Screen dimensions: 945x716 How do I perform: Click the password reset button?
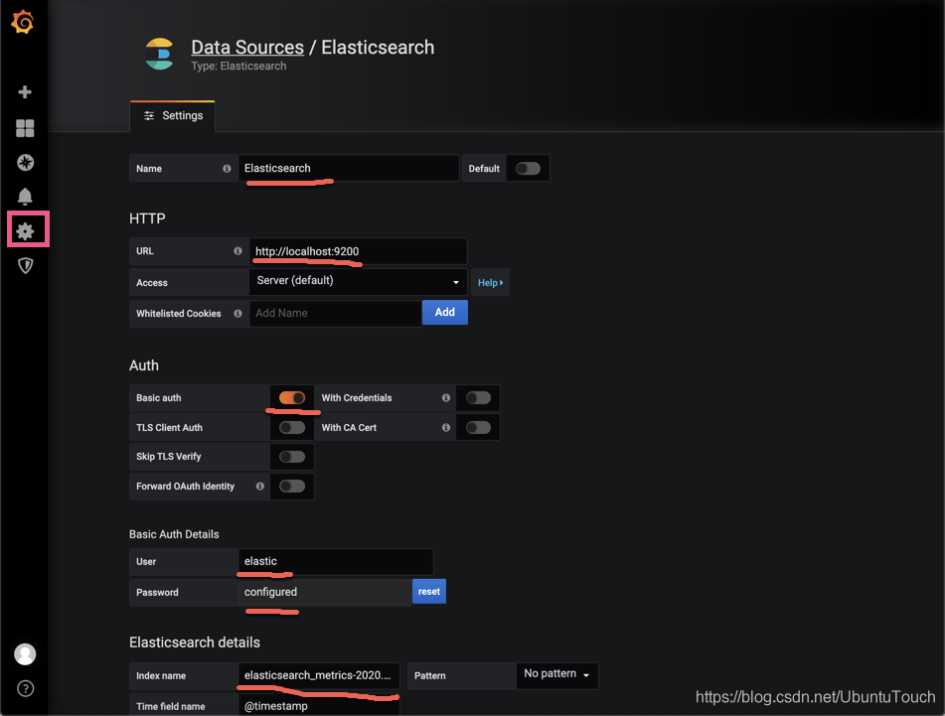click(429, 591)
